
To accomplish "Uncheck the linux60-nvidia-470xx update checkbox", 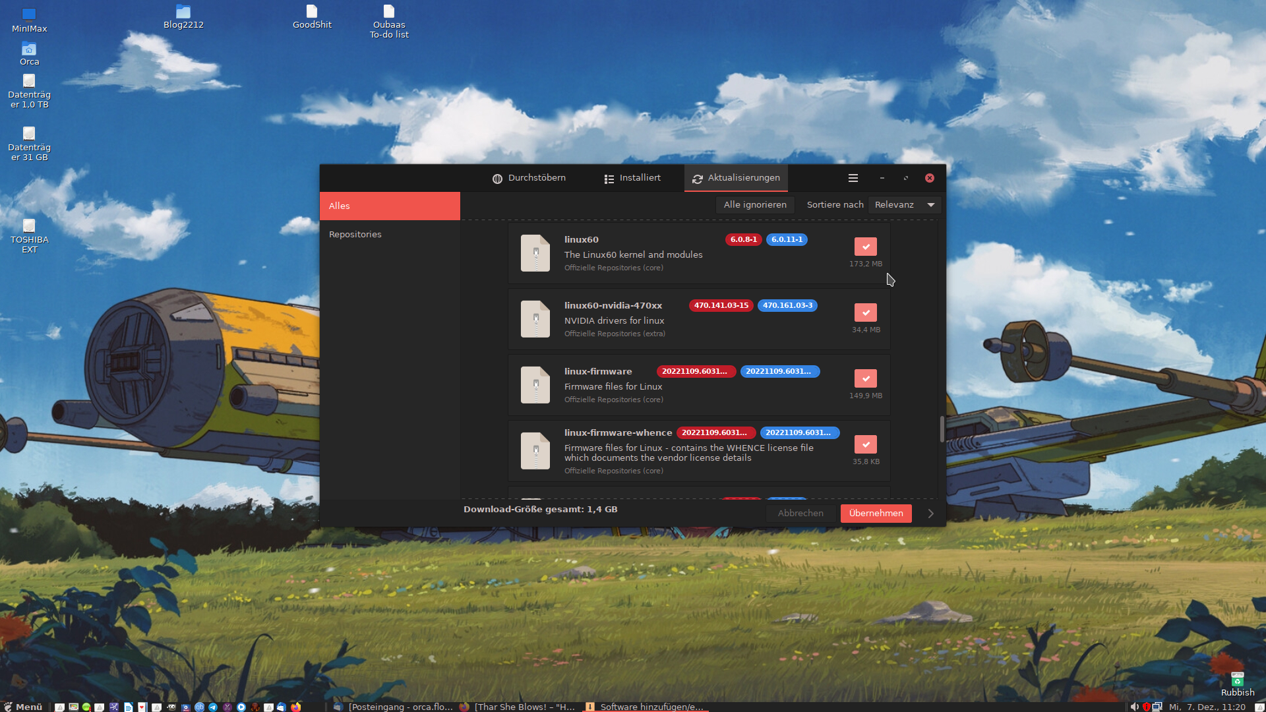I will 865,312.
